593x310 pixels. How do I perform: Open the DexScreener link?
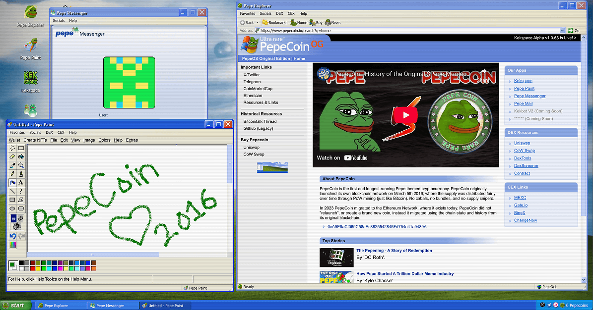(526, 166)
